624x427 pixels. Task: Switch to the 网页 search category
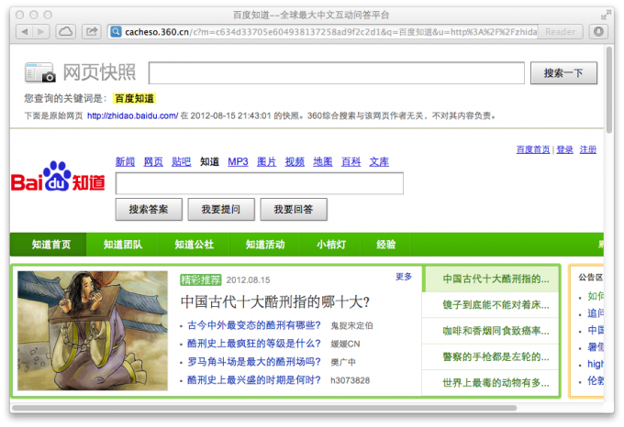click(153, 161)
